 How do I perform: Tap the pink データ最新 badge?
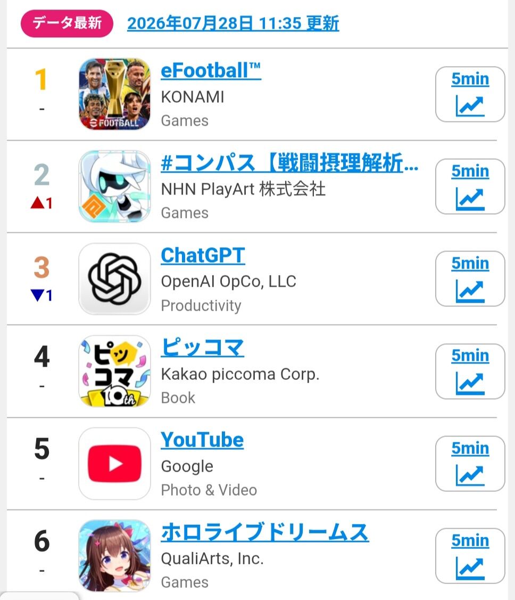[x=67, y=23]
